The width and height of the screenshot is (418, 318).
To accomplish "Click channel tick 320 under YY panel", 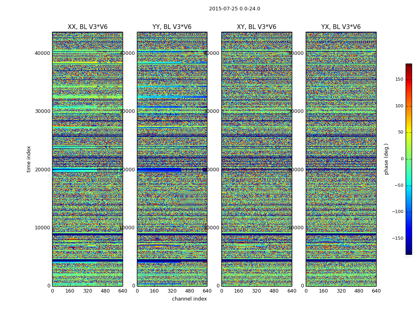I will click(x=172, y=291).
